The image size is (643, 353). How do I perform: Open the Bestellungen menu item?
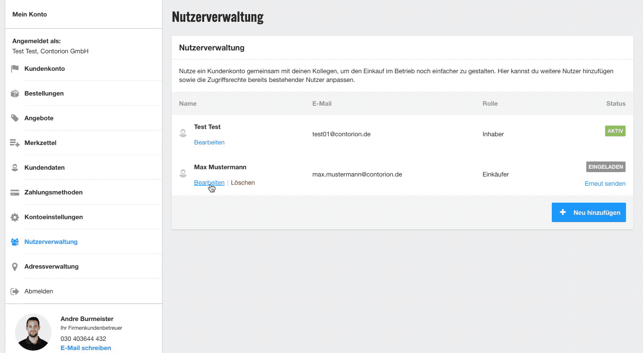click(x=44, y=94)
